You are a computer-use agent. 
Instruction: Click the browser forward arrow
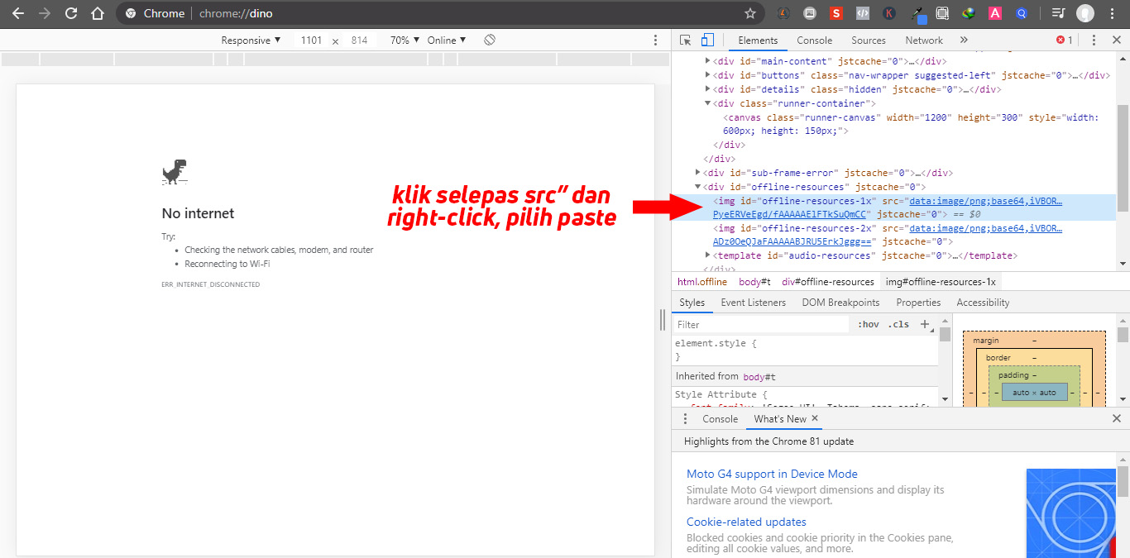(45, 13)
